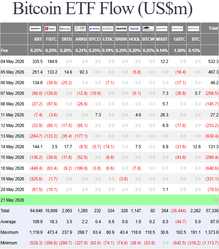219x249 pixels.
Task: Click the Franklin Templeton logo above EZBC
Action: (x=108, y=29)
